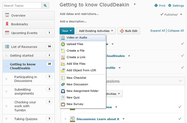
Task: Collapse the Discussions module with its chevron
Action: 180,81
